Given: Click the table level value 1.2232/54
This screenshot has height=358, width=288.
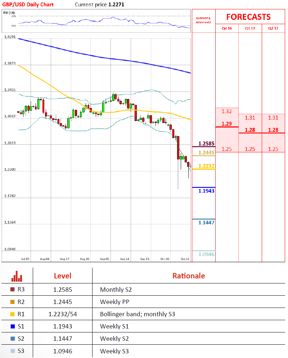Looking at the screenshot, I should click(63, 314).
